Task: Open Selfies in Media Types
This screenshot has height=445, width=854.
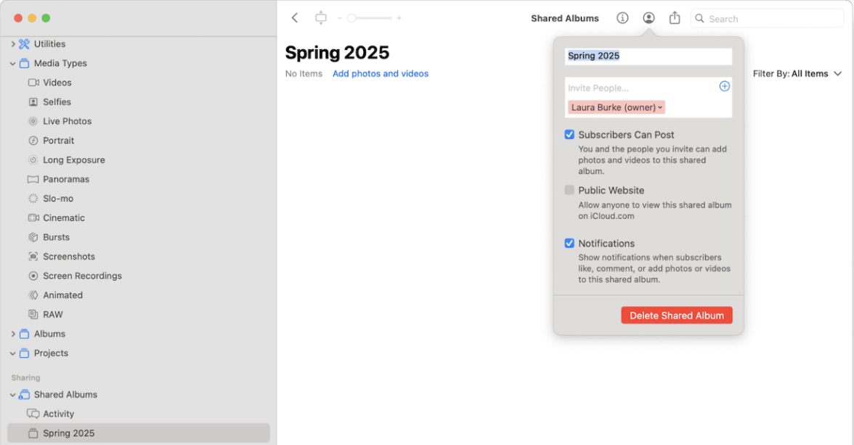Action: pyautogui.click(x=57, y=102)
